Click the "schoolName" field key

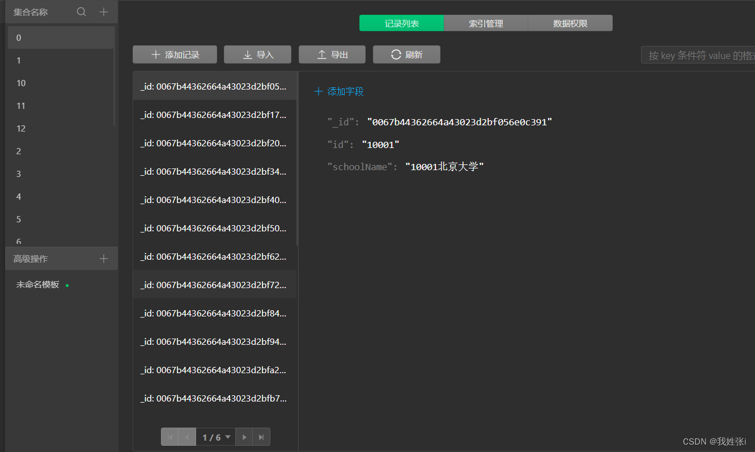(x=360, y=167)
